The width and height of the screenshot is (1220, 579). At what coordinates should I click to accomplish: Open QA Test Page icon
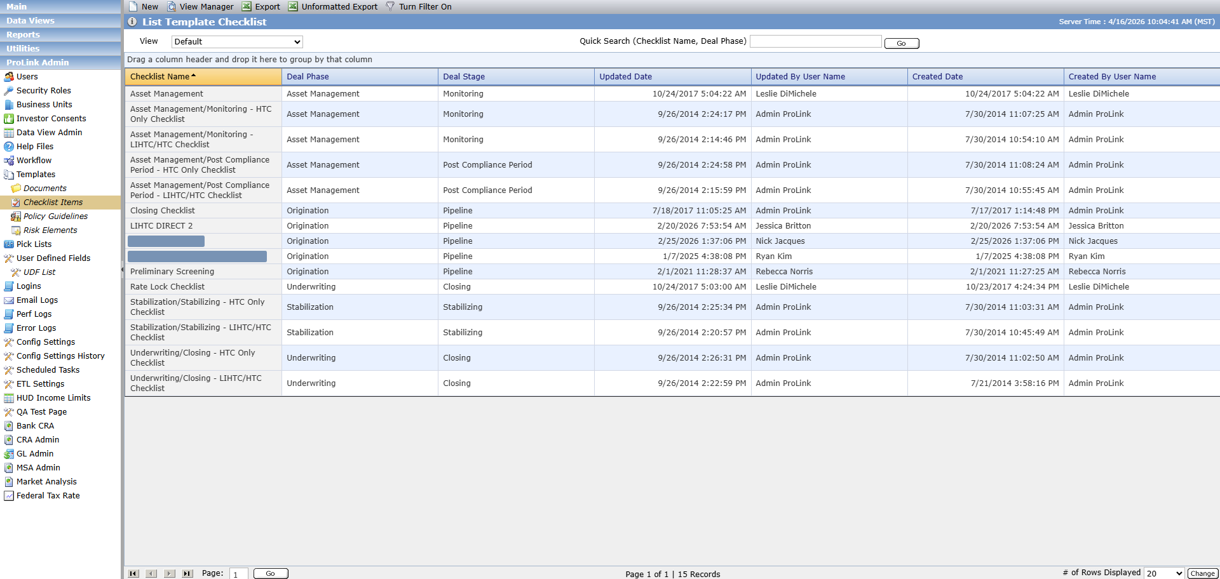9,412
